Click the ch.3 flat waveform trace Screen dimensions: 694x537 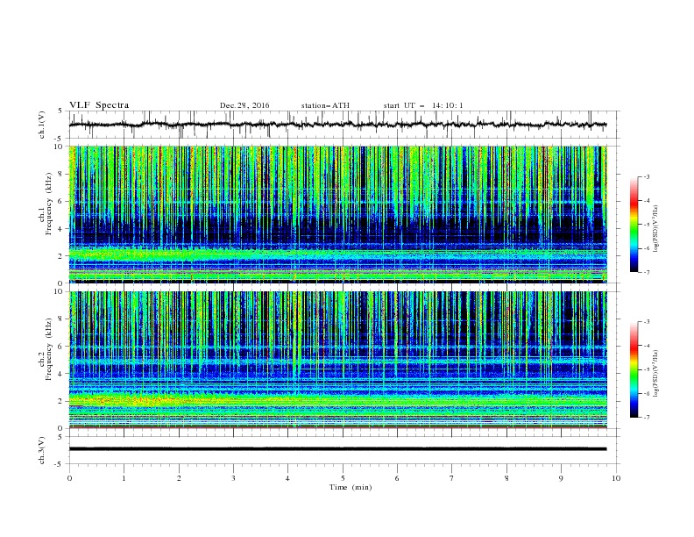coord(337,449)
